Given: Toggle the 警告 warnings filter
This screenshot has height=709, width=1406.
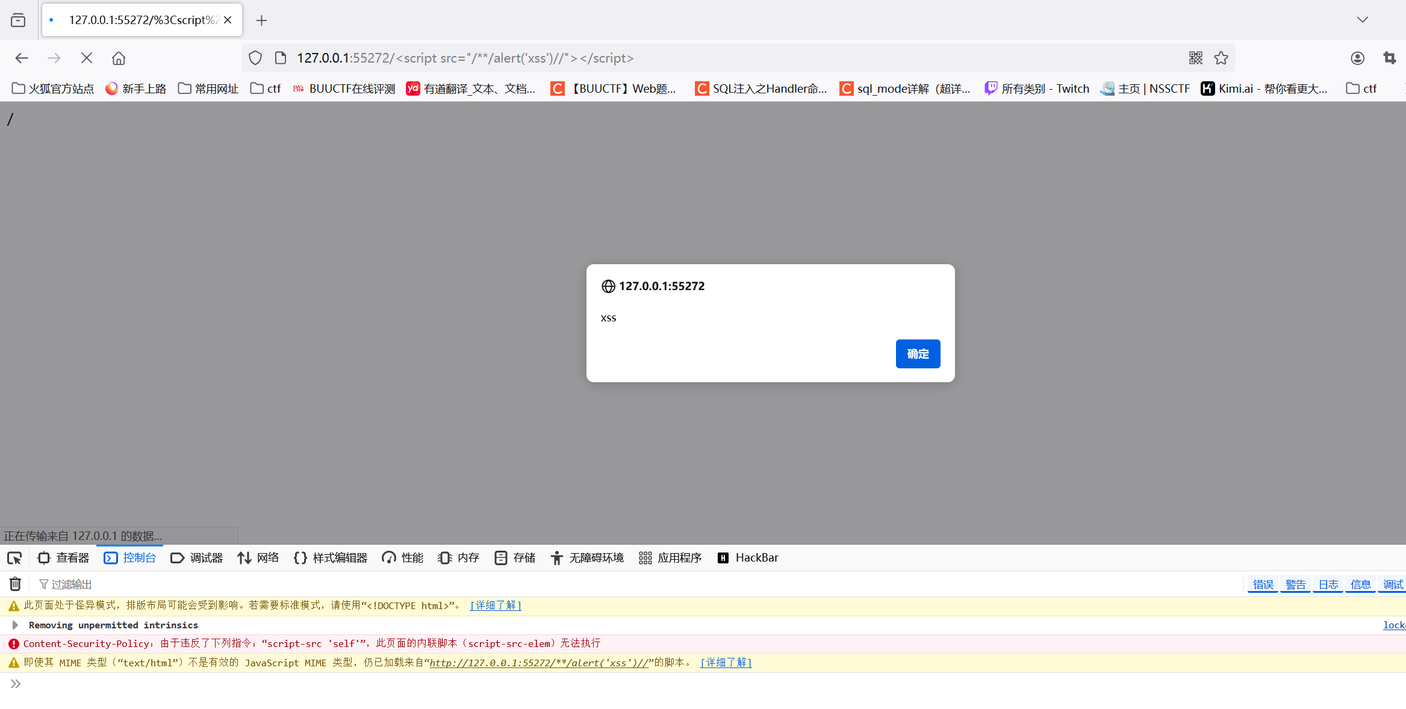Looking at the screenshot, I should (x=1295, y=584).
